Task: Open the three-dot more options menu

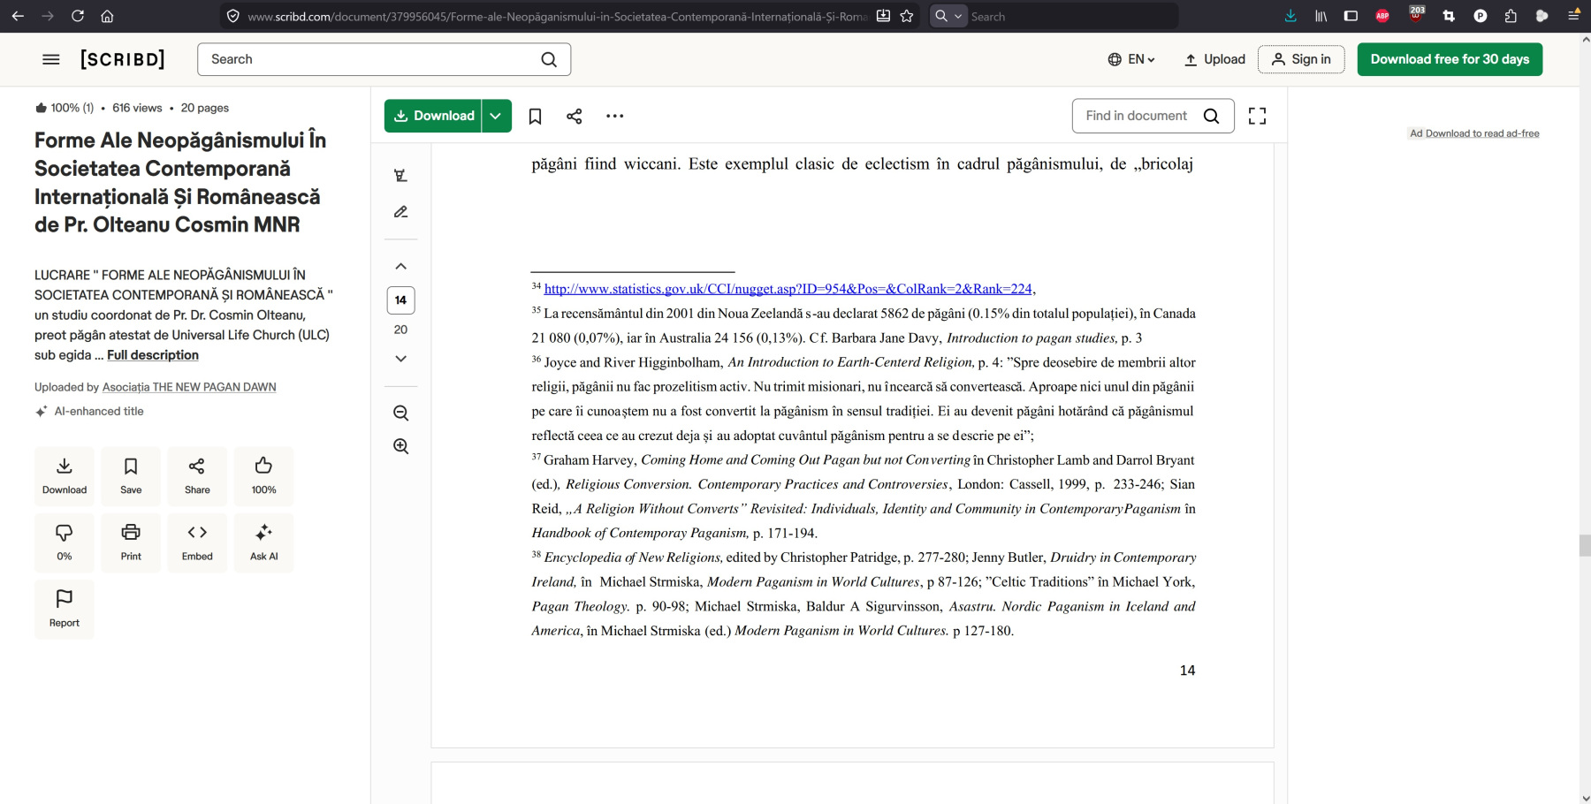Action: coord(614,117)
